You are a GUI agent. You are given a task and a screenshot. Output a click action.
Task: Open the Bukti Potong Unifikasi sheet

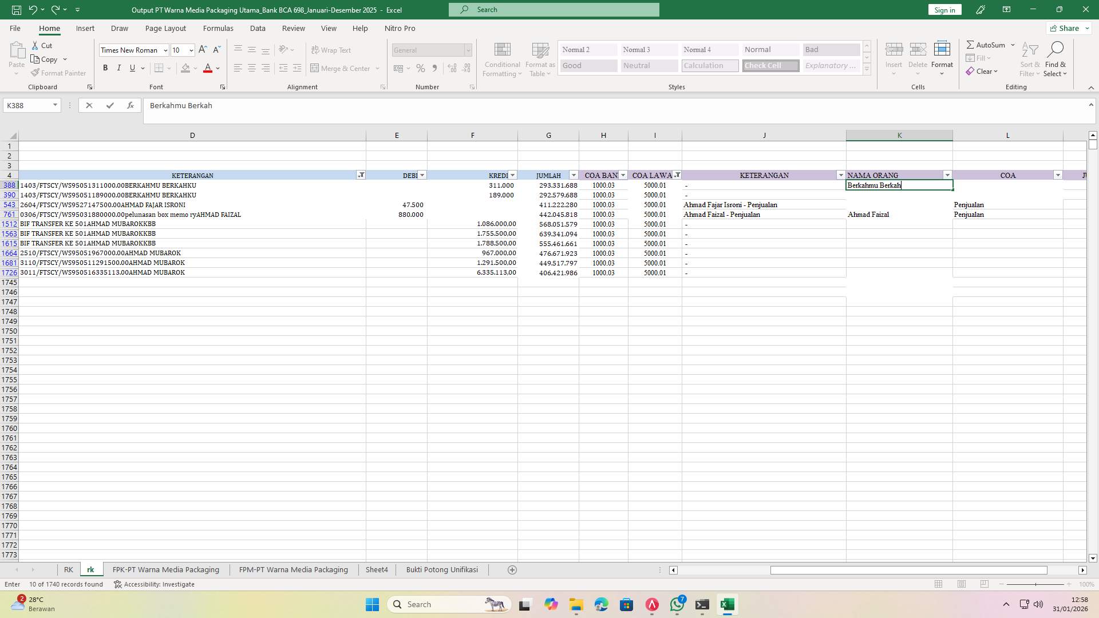(442, 569)
